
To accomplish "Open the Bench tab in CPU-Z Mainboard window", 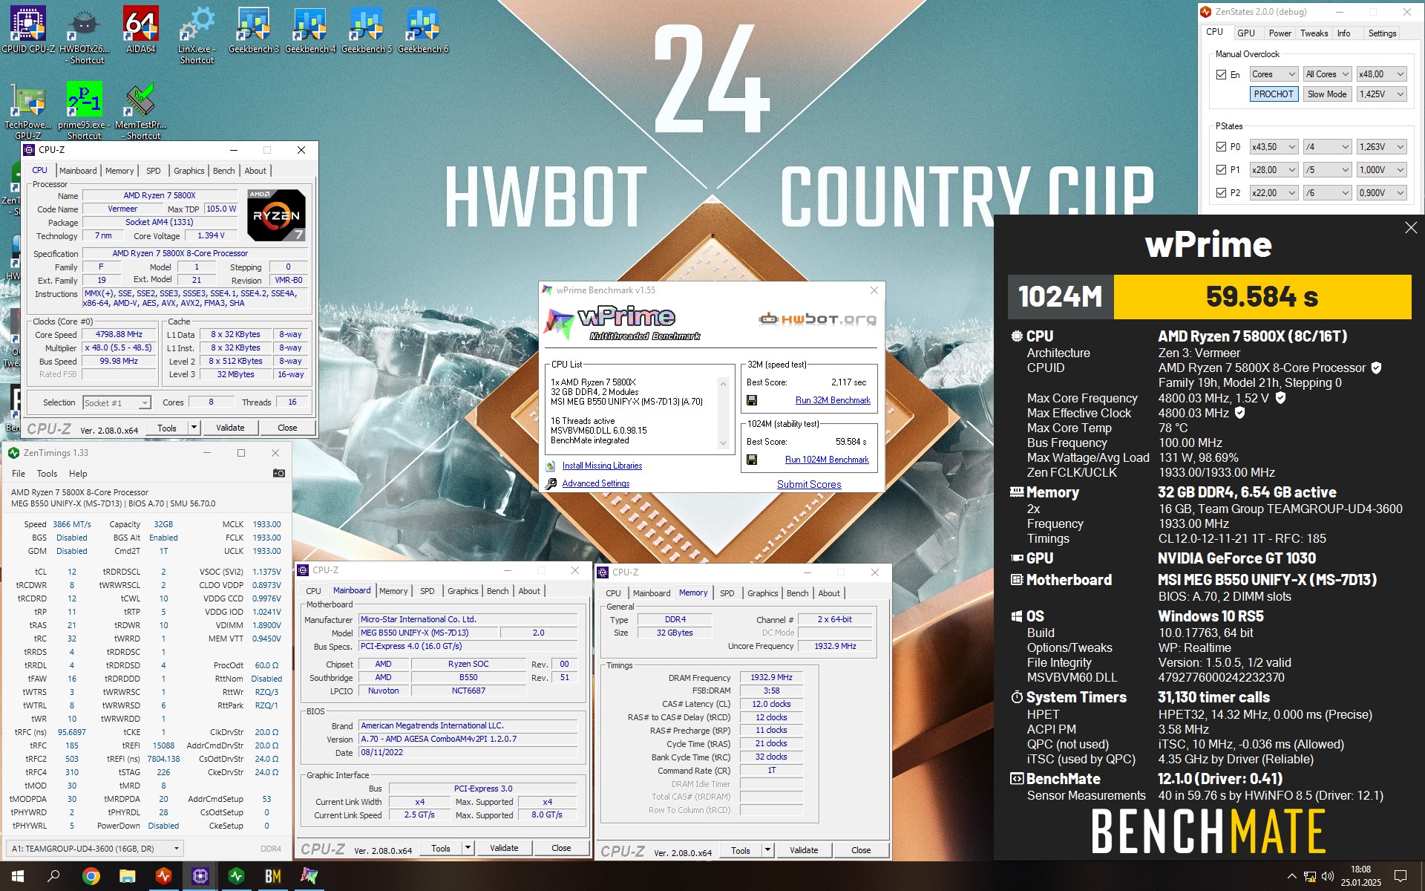I will click(x=497, y=591).
